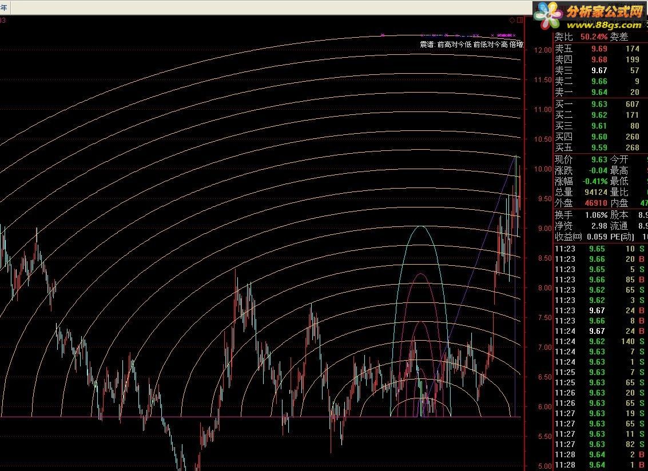Select the 7.00 price axis label
Screen dimensions: 648x471
(544, 348)
